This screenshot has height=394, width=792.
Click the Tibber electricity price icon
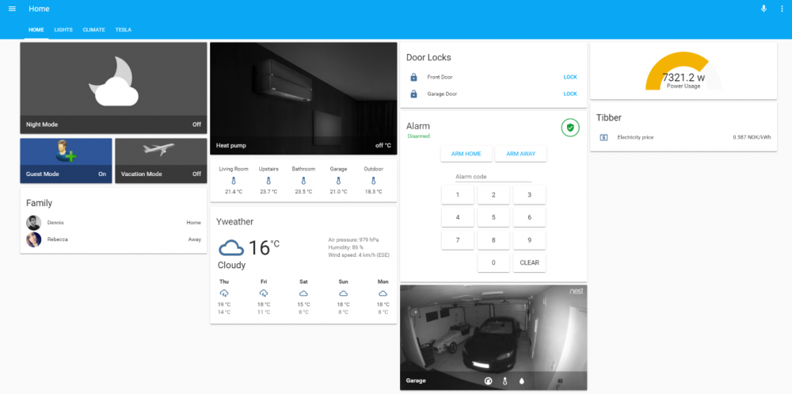pos(604,137)
